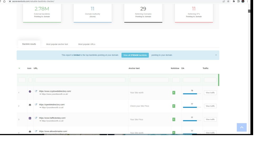Click the favicon of allowebmaster.com row
Image resolution: width=270 pixels, height=152 pixels.
30,131
